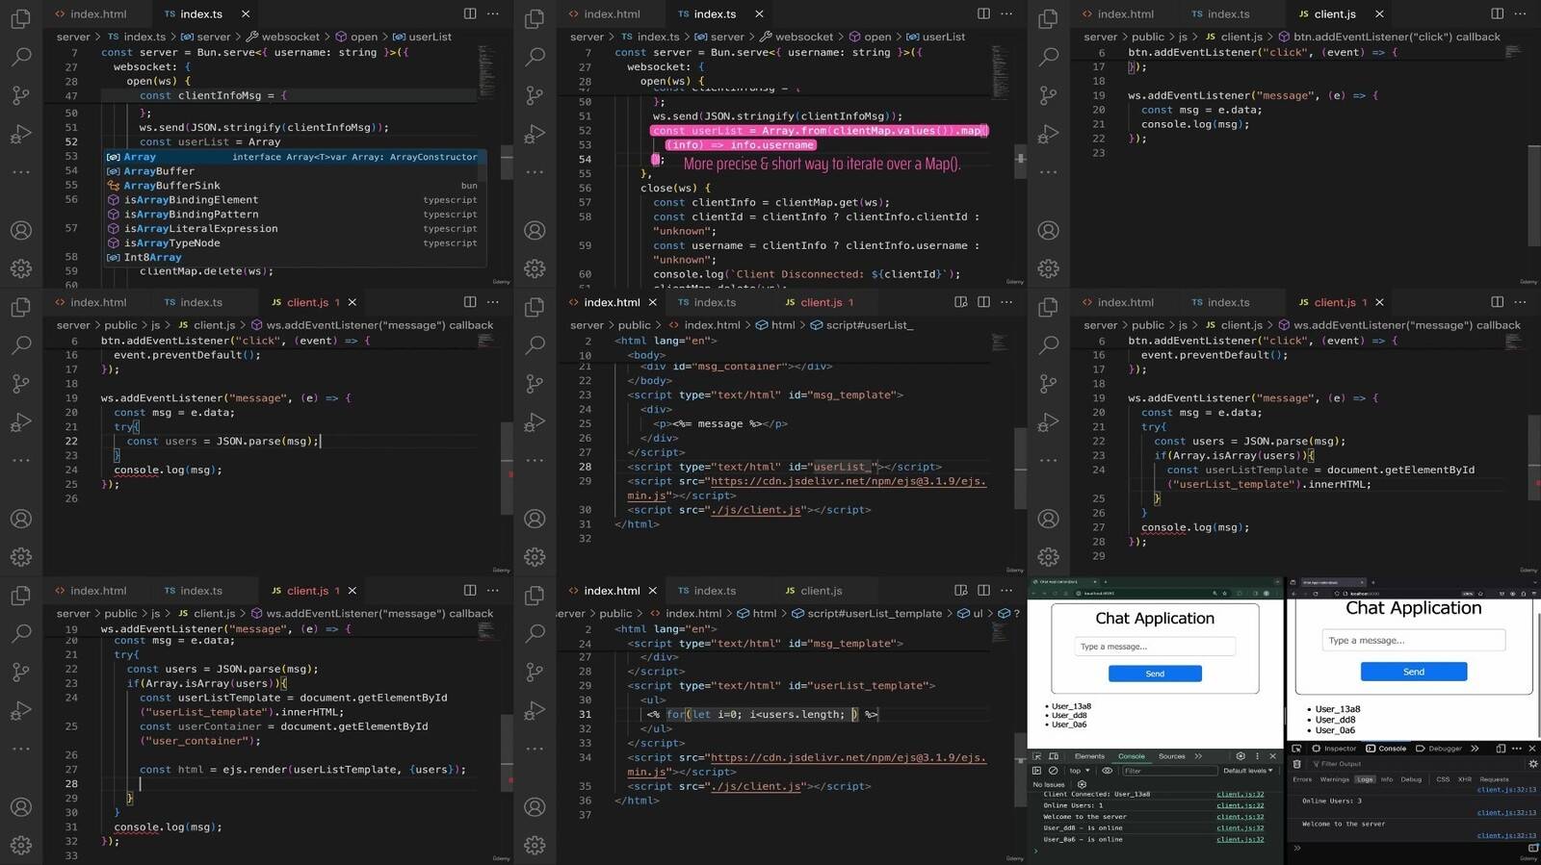Expand the script#userList_template breadcrumb
Screen dimensions: 1541x865
tap(874, 614)
